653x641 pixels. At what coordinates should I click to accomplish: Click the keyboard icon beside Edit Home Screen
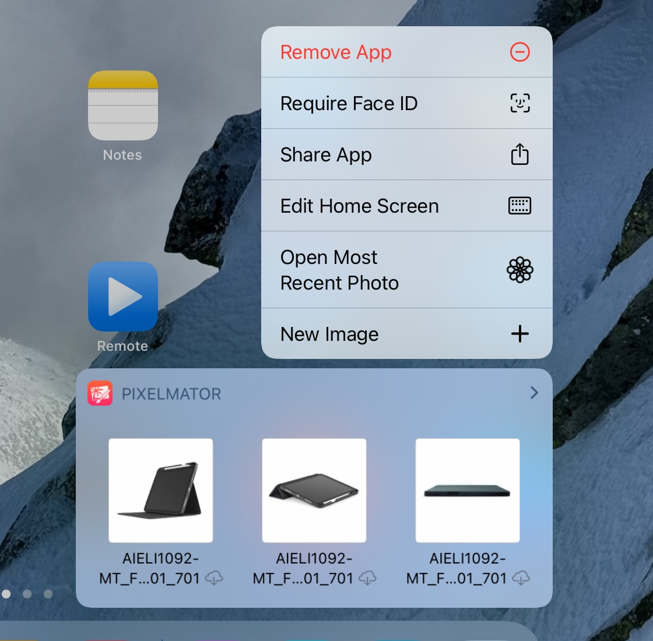coord(519,206)
